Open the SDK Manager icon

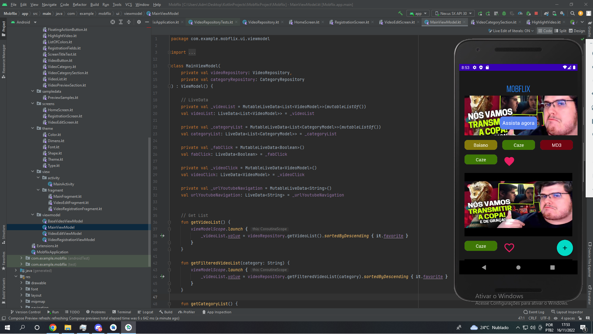pyautogui.click(x=562, y=14)
